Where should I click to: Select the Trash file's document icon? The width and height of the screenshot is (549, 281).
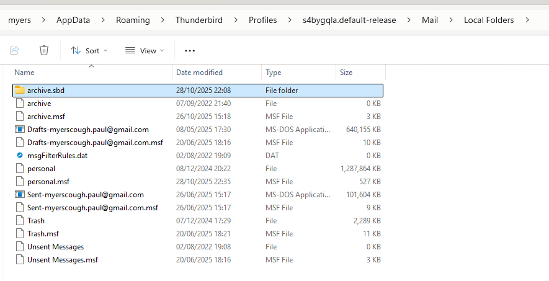coord(20,221)
